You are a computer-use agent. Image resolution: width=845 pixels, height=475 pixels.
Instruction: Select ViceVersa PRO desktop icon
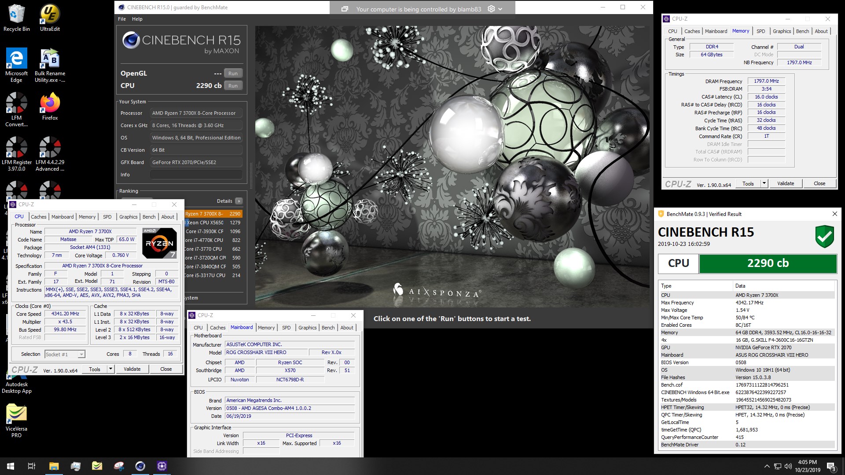tap(16, 420)
